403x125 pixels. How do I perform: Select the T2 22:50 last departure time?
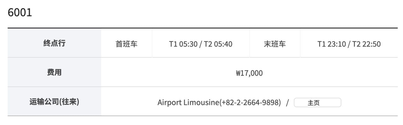366,44
